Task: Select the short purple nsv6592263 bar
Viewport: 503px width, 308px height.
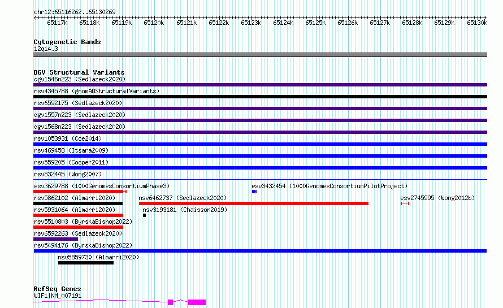Action: pyautogui.click(x=55, y=239)
